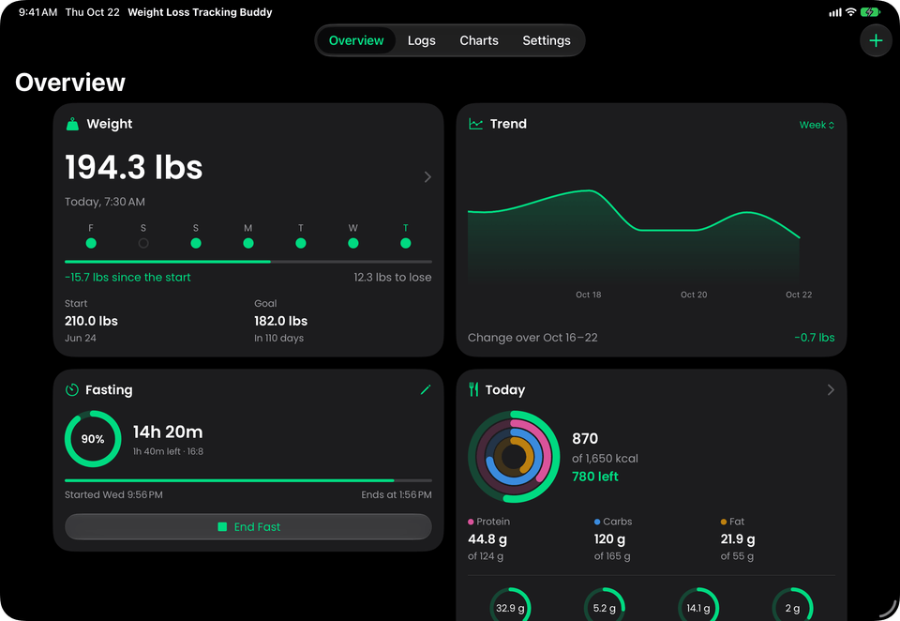Click -15.7 lbs since the start
Screen dimensions: 900x621
(x=127, y=277)
